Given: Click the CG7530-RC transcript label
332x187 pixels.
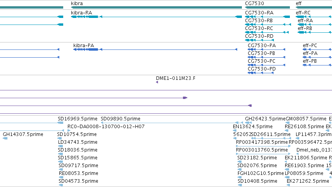Looking at the screenshot, I should tap(259, 28).
